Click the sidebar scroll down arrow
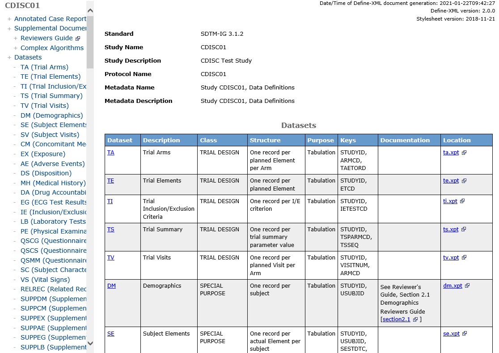This screenshot has width=499, height=353. pos(90,344)
